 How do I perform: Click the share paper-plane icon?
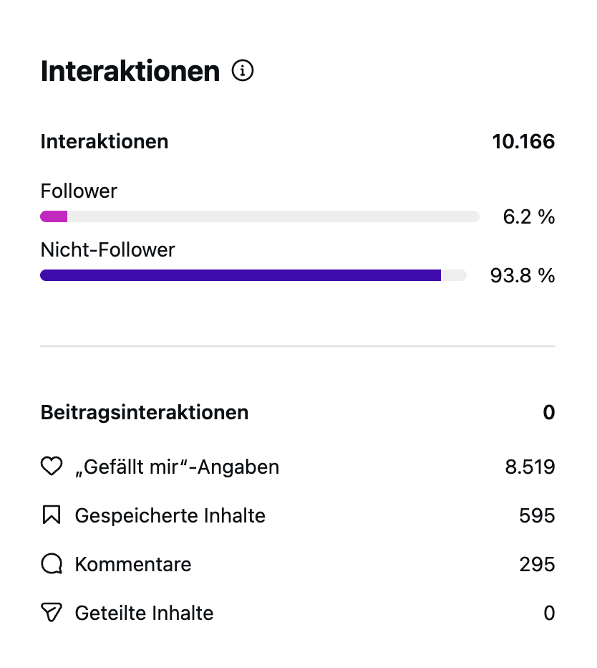click(x=52, y=613)
